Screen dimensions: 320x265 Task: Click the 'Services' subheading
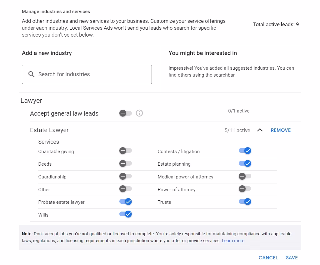point(48,142)
